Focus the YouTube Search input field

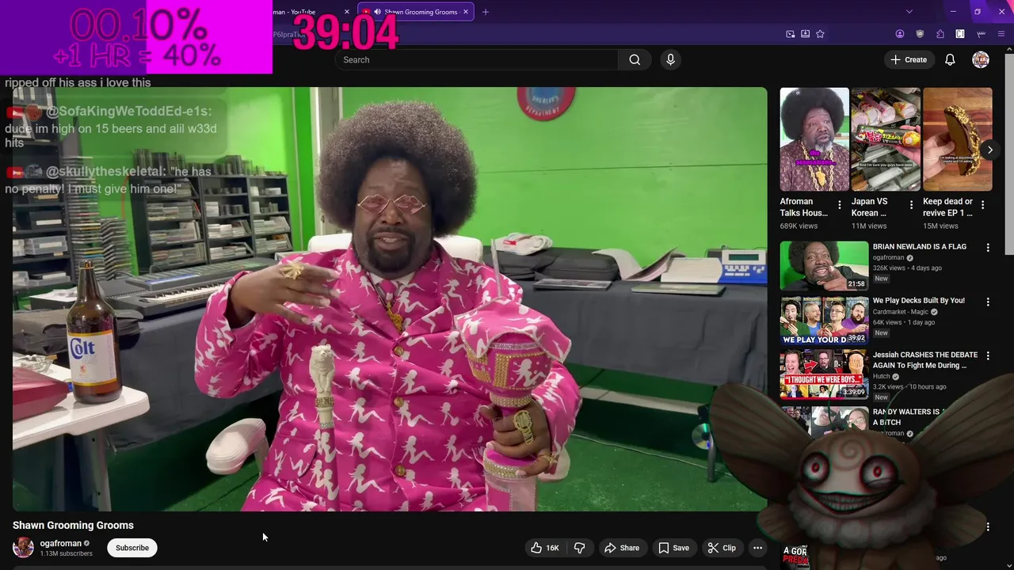[476, 59]
